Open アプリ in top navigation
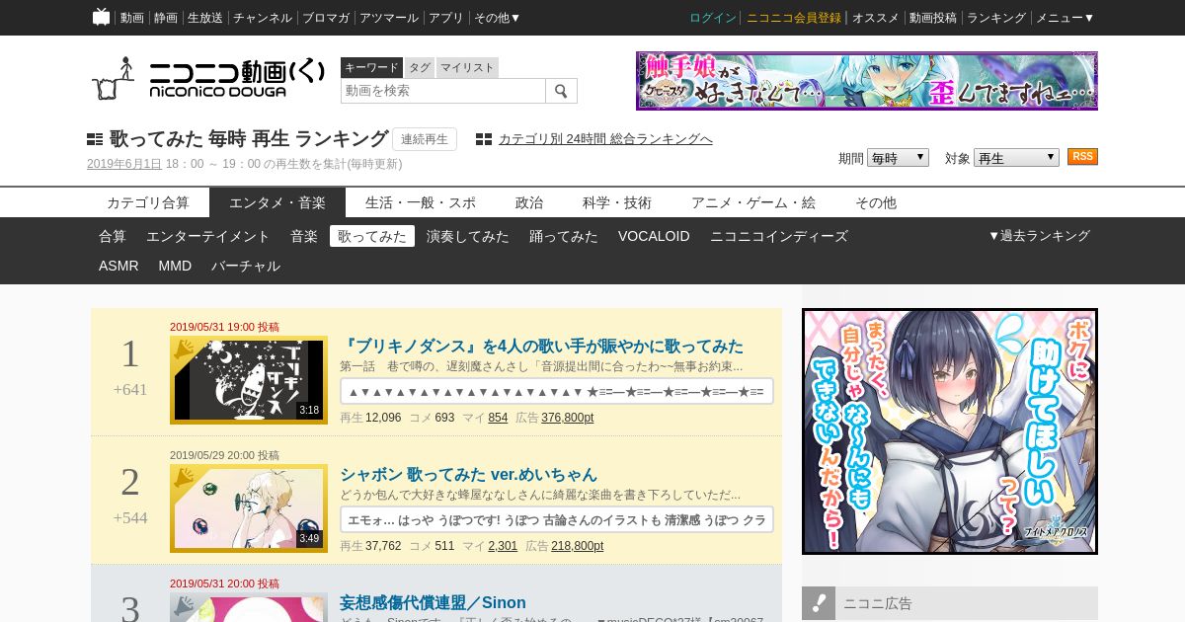Screen dimensions: 1185x622 click(446, 18)
